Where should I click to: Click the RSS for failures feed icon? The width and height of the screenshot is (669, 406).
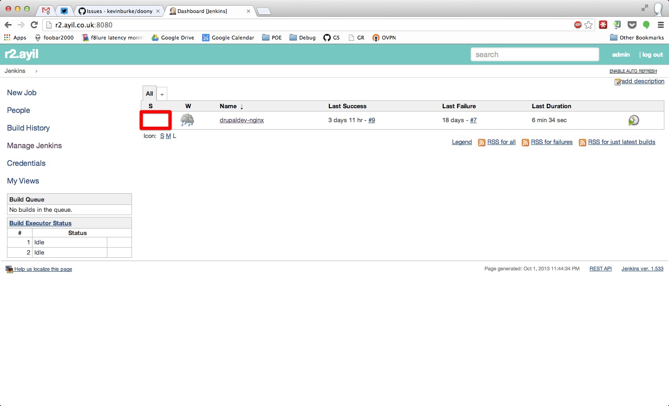pyautogui.click(x=525, y=143)
